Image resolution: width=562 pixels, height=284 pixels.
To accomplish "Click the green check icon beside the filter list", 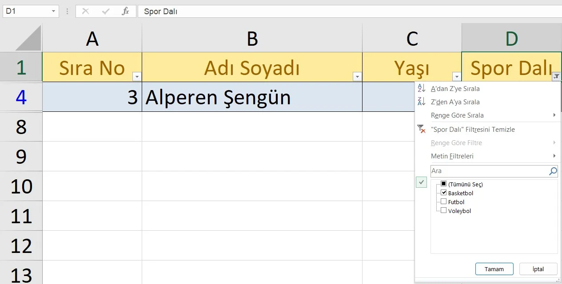I will (x=421, y=182).
